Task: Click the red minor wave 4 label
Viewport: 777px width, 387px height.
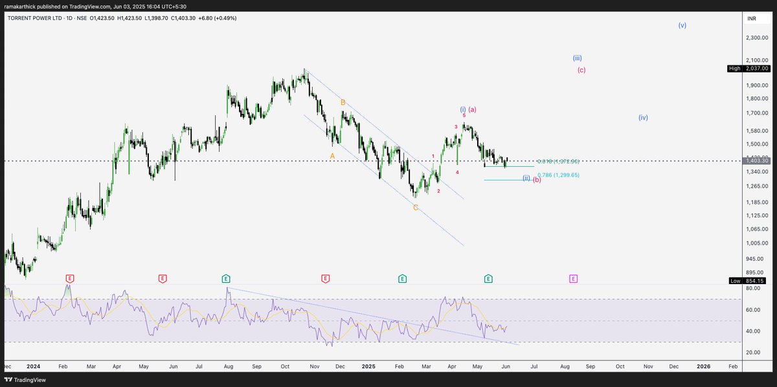Action: click(x=457, y=172)
